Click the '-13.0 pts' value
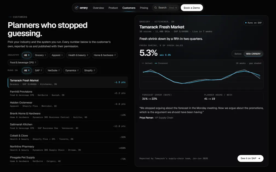Screen dimensions: 276x172 point(119,126)
